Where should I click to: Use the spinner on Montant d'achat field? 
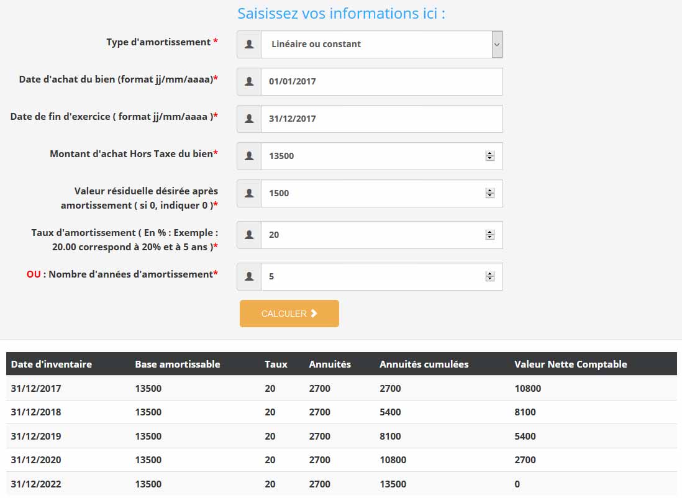click(x=489, y=156)
